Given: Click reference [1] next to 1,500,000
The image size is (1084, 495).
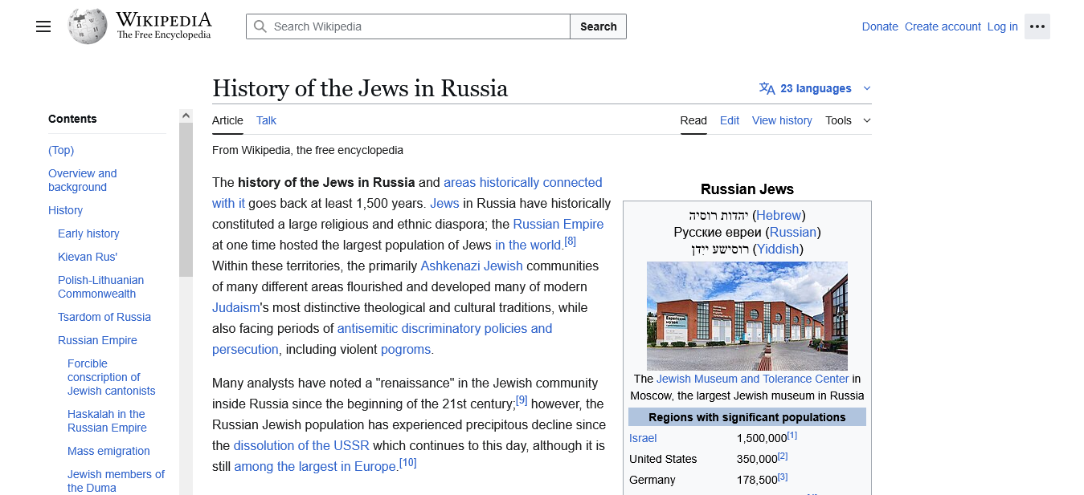Looking at the screenshot, I should (x=792, y=435).
